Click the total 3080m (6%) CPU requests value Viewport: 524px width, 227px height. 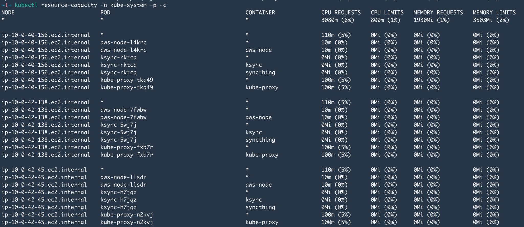tap(338, 20)
